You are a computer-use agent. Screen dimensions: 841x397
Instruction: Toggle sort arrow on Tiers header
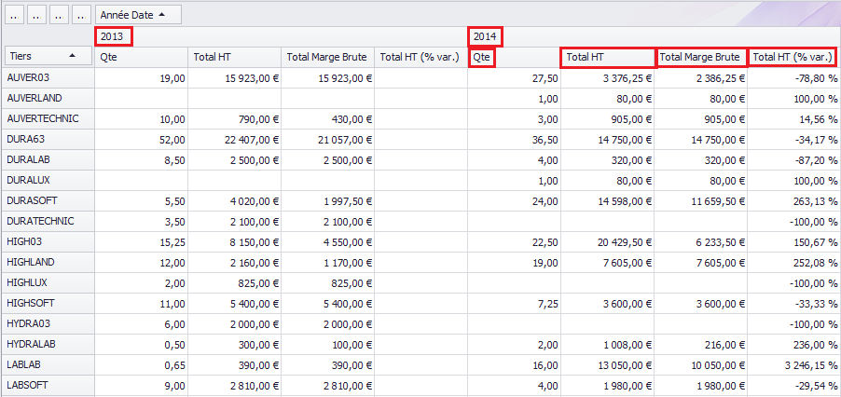[73, 57]
